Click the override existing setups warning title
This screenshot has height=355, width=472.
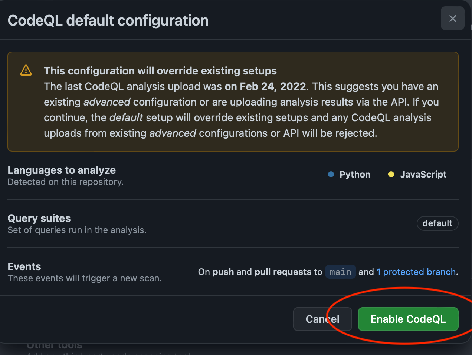[160, 71]
